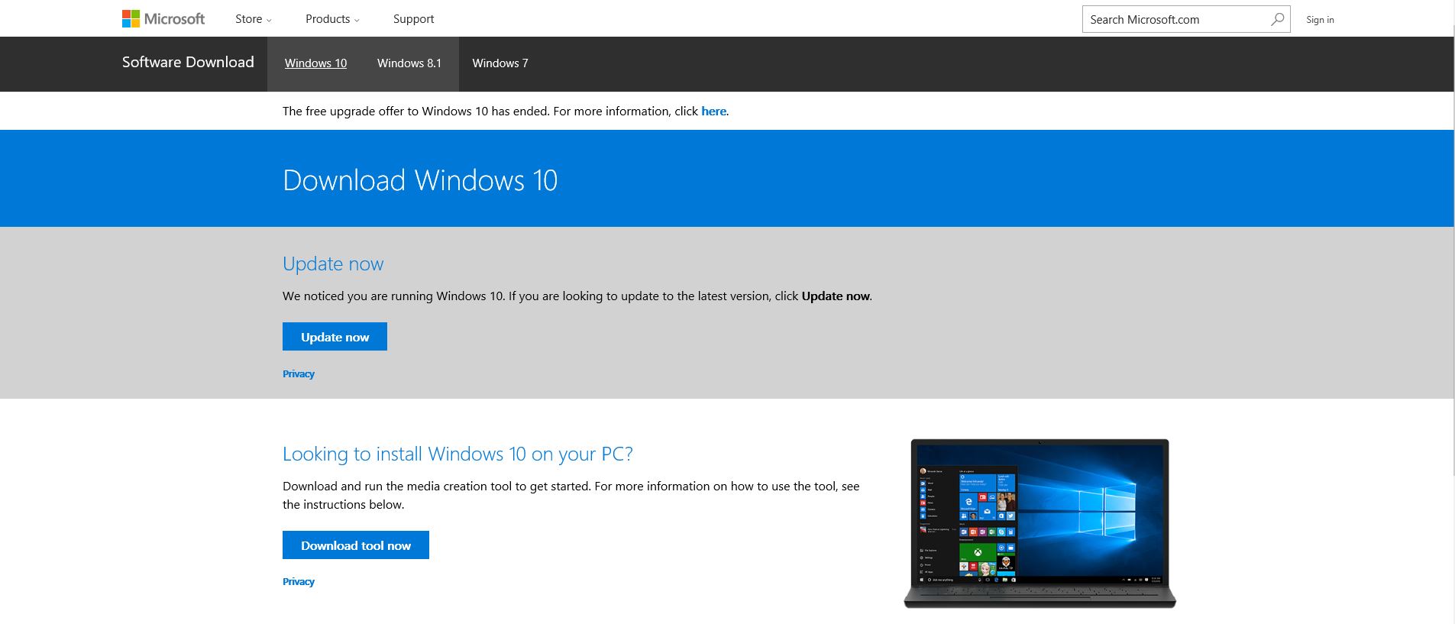Open Privacy link under Update now
1455x624 pixels.
(x=299, y=374)
